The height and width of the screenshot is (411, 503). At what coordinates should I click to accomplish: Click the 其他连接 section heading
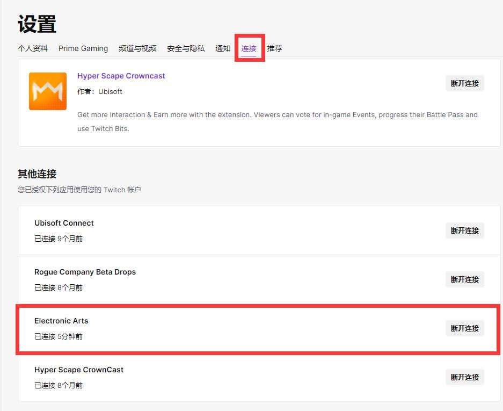point(37,174)
